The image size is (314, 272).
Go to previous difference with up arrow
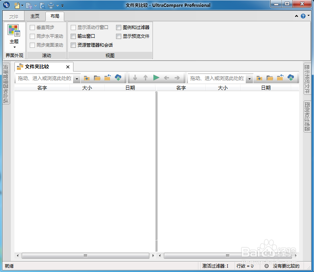(146, 78)
